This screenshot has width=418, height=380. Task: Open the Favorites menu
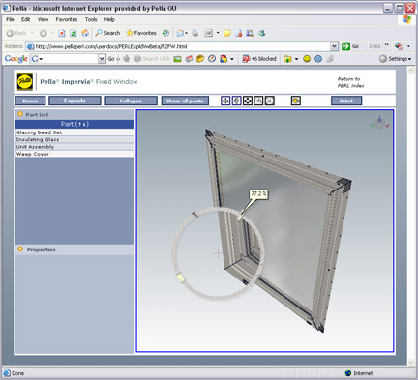[x=67, y=19]
